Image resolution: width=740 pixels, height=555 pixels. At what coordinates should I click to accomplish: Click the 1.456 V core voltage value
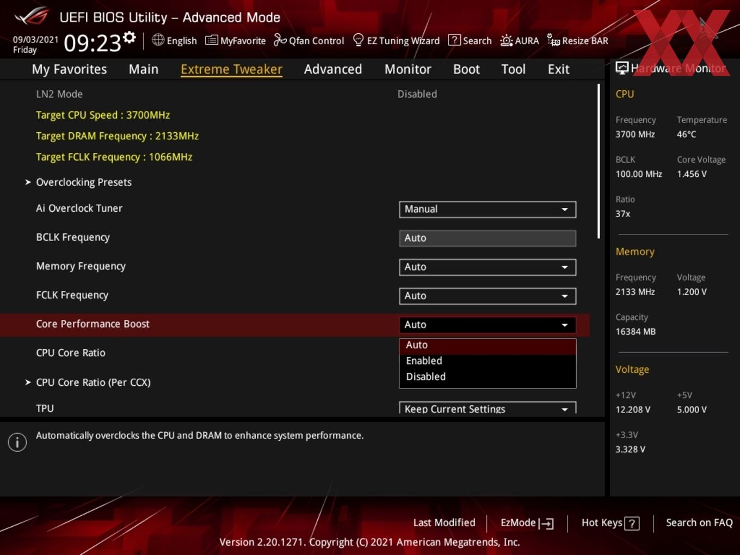(692, 174)
